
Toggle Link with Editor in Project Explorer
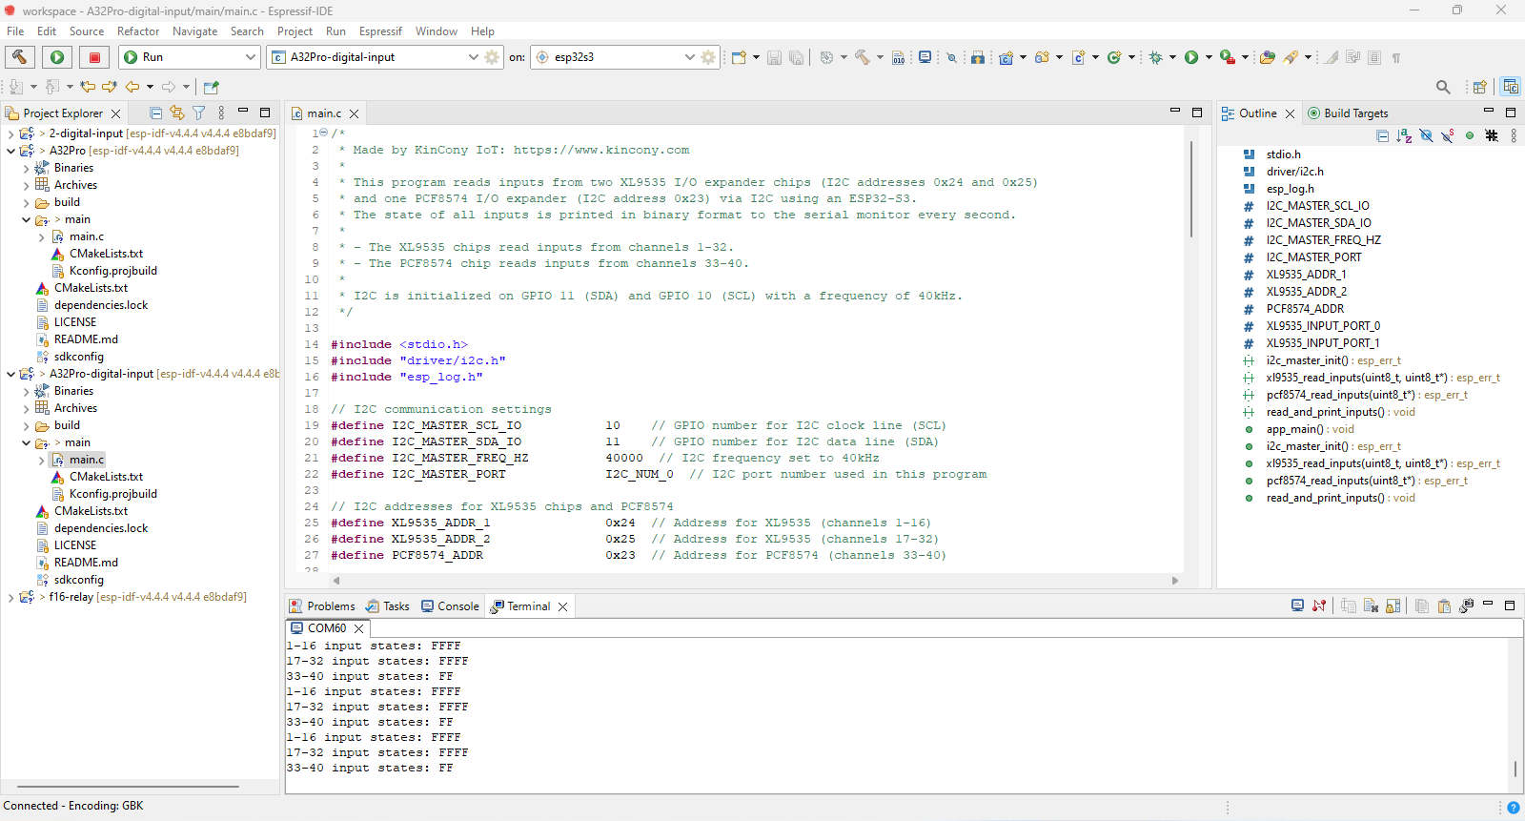click(176, 113)
